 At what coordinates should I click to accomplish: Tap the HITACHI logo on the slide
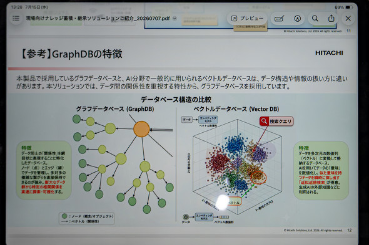coord(329,53)
